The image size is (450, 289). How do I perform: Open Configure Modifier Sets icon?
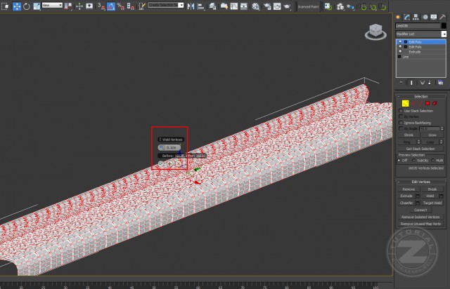441,83
